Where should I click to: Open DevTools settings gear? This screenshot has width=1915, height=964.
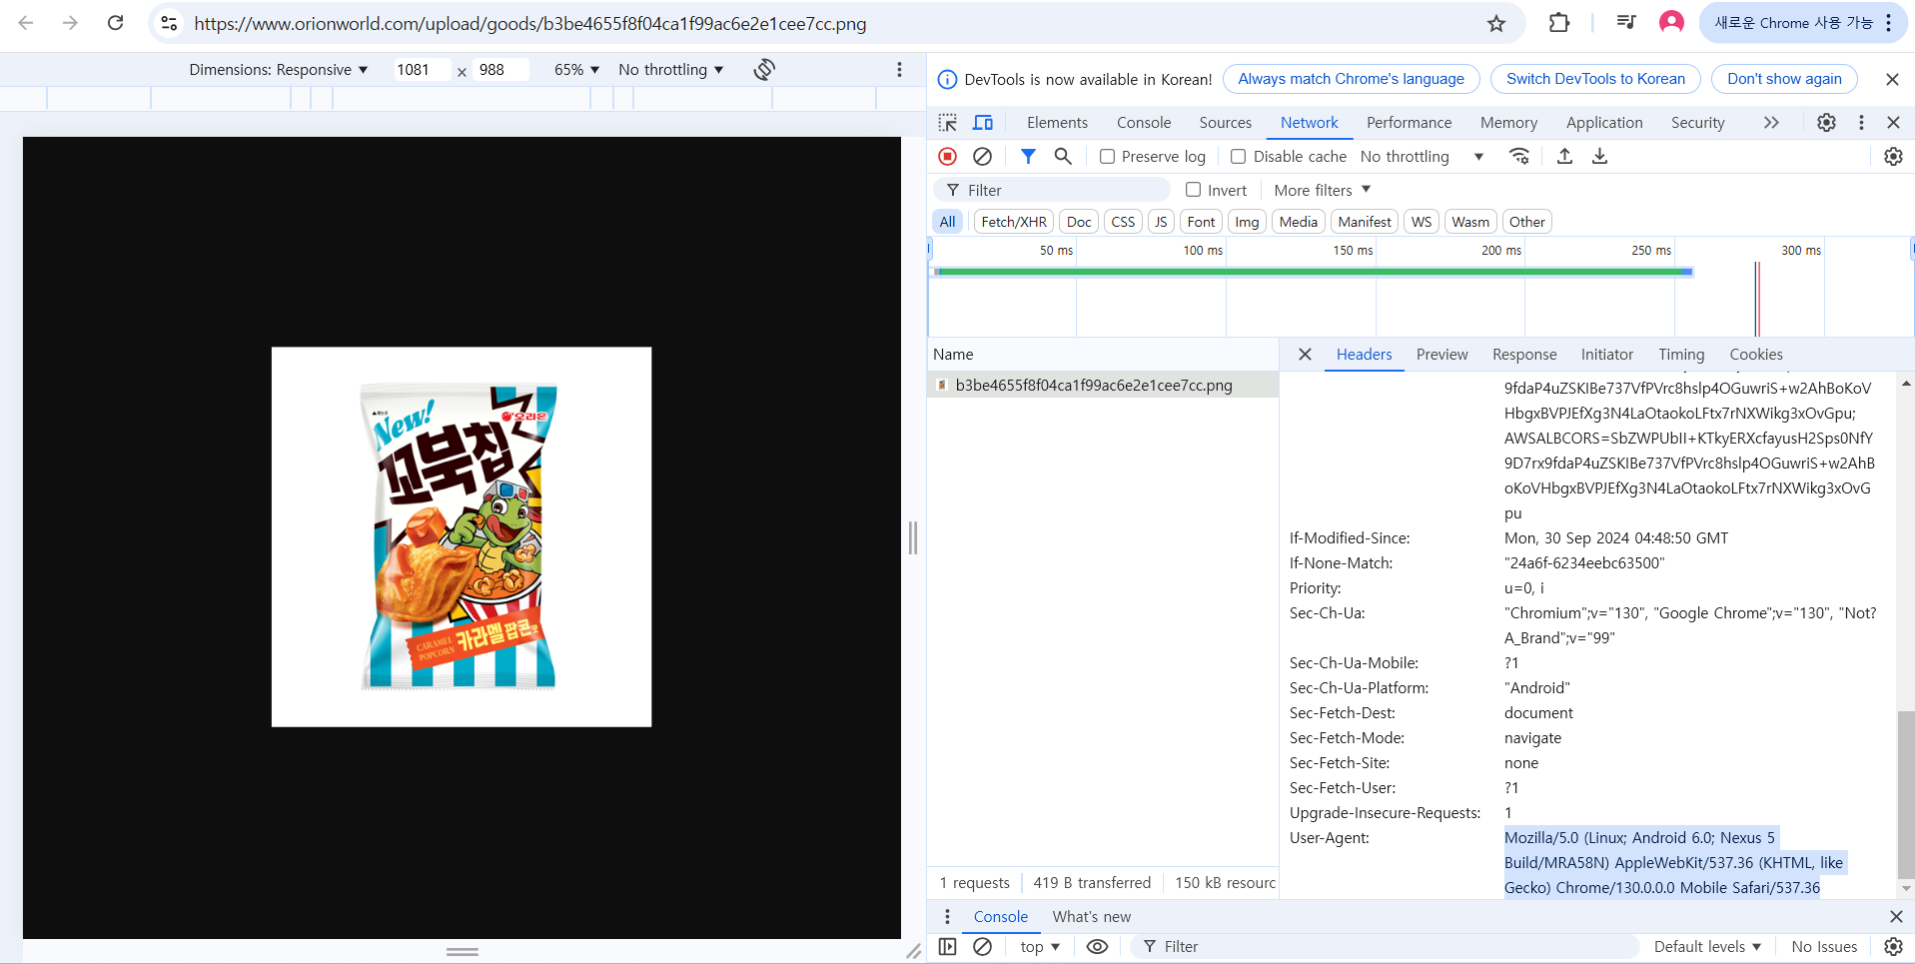click(1826, 122)
